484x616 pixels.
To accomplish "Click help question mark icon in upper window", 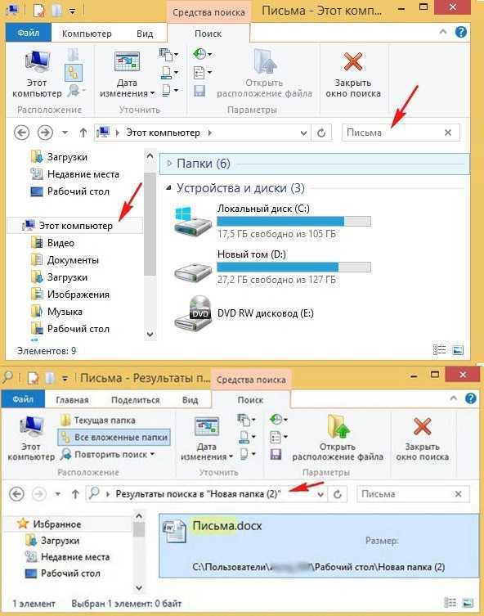I will click(x=461, y=32).
